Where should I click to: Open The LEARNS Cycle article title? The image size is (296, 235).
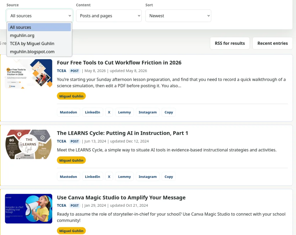[123, 133]
